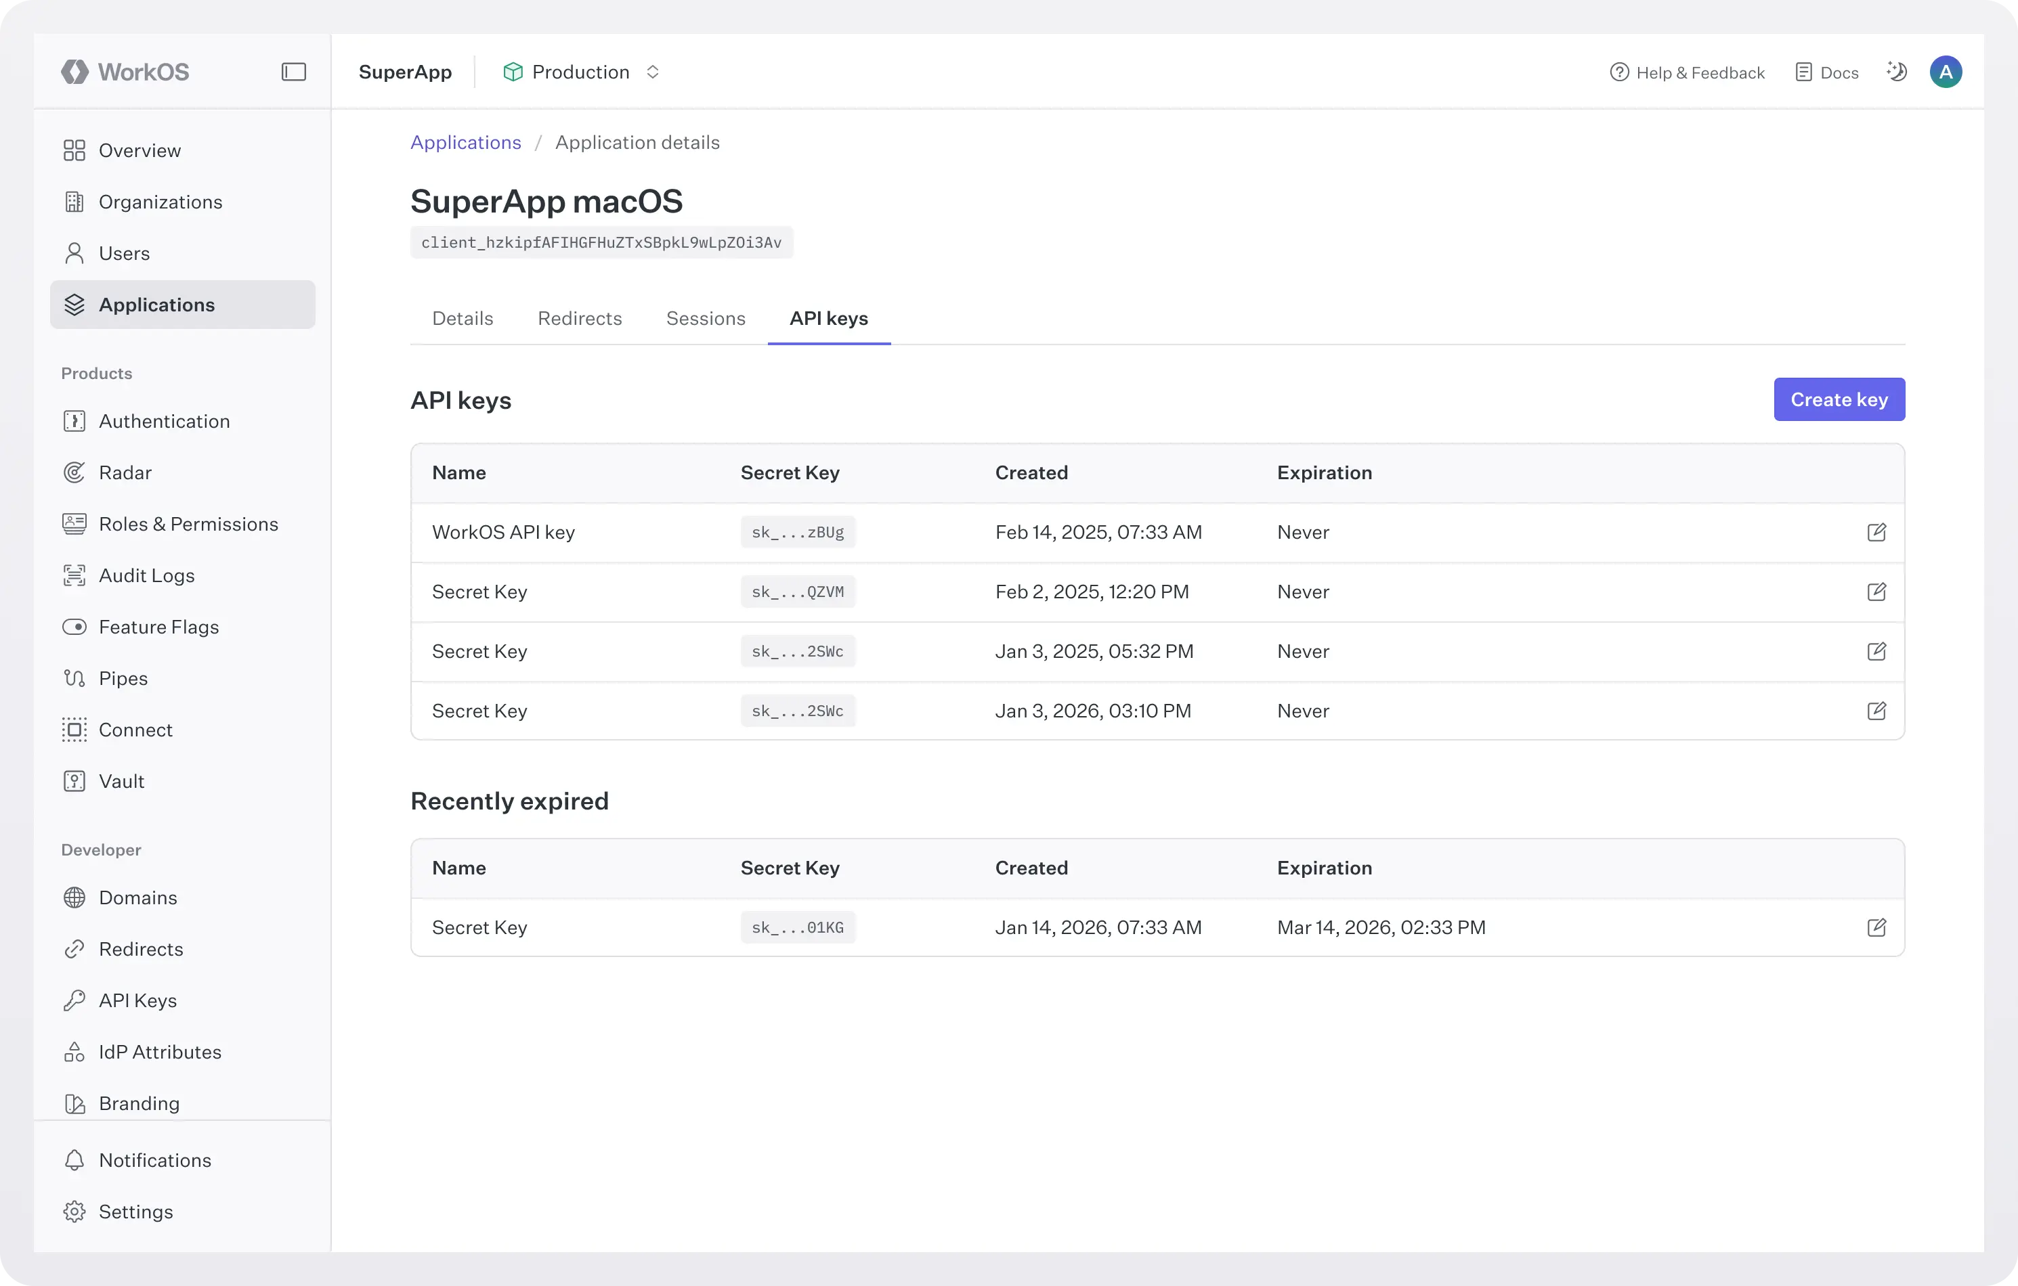Open the Docs page from top bar

(x=1827, y=72)
